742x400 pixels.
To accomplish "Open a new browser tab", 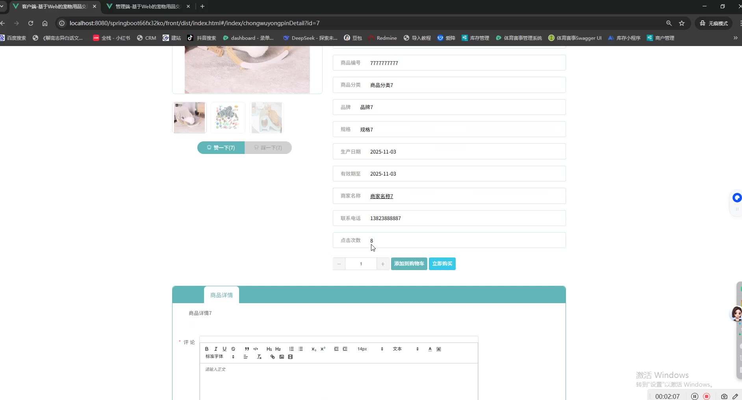I will 202,6.
